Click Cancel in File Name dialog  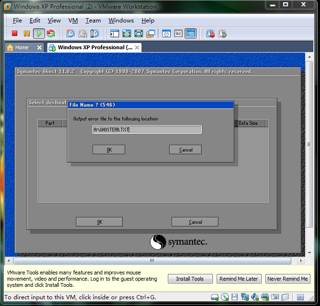pyautogui.click(x=186, y=150)
